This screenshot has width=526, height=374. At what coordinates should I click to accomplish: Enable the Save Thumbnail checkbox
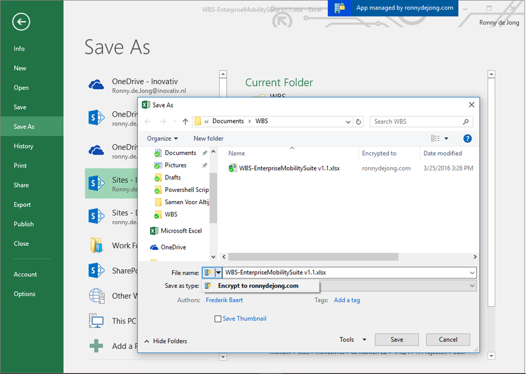pos(218,319)
